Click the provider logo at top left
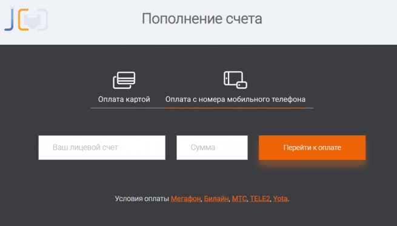The width and height of the screenshot is (397, 226). (x=26, y=18)
